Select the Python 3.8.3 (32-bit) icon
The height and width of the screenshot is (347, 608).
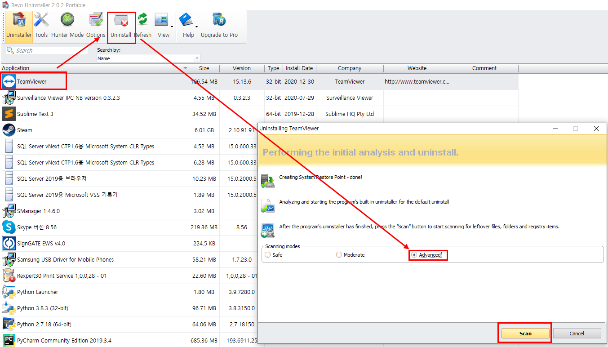9,308
